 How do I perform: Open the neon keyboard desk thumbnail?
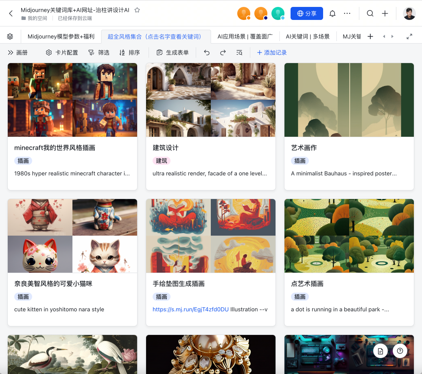tap(349, 354)
